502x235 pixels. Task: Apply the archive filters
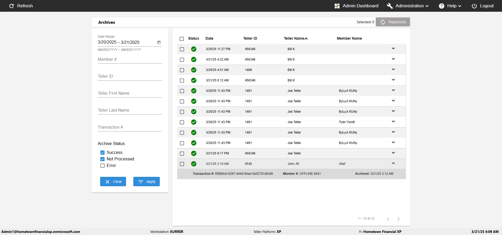pyautogui.click(x=146, y=182)
